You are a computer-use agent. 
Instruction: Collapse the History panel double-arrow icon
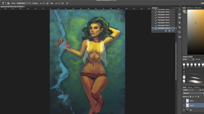(x=173, y=8)
